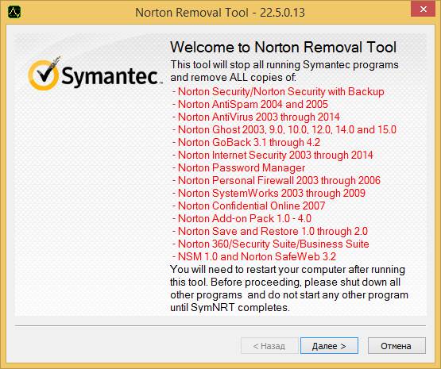
Task: Click 'Norton AntiVirus 2003 through 2014' line
Action: pyautogui.click(x=256, y=117)
